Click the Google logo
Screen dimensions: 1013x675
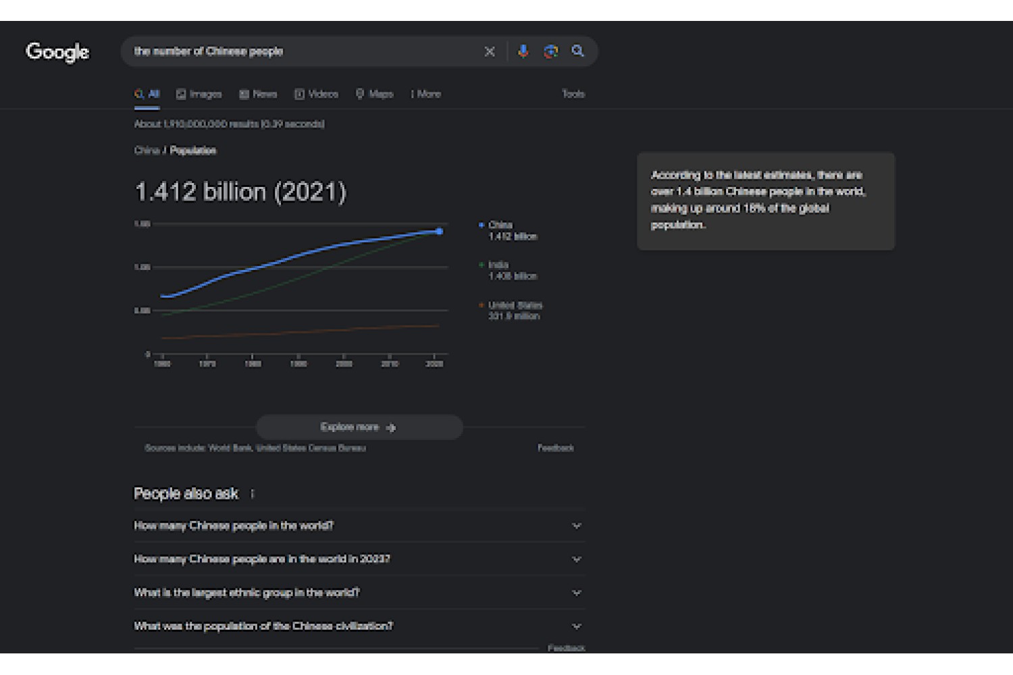tap(57, 52)
